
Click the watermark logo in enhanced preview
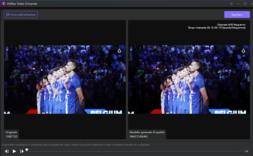pos(243,50)
